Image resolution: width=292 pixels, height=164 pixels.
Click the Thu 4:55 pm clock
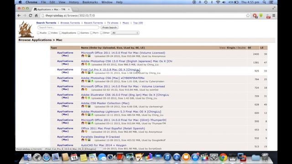250,2
